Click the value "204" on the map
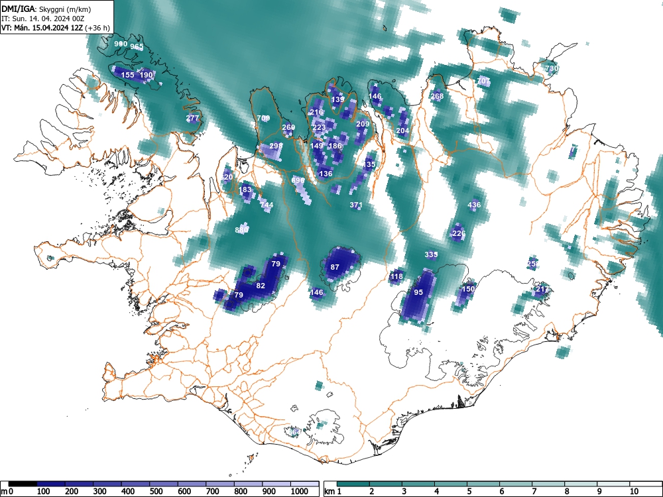The width and height of the screenshot is (663, 497). [x=402, y=131]
